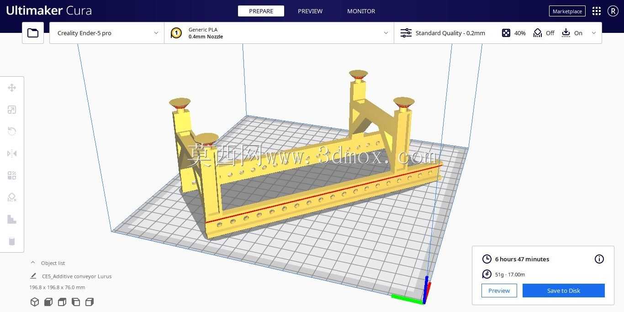Click the 6 hours 47 minutes estimate
624x312 pixels.
click(522, 259)
